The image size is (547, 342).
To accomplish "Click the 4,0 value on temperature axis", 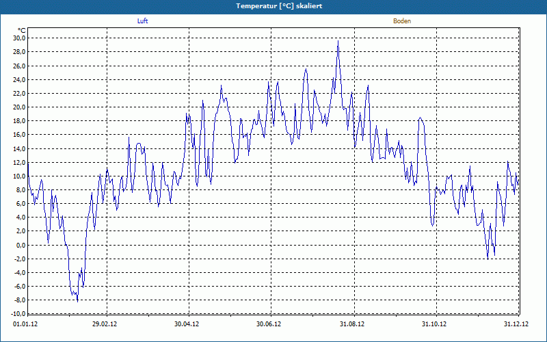I will tap(21, 218).
